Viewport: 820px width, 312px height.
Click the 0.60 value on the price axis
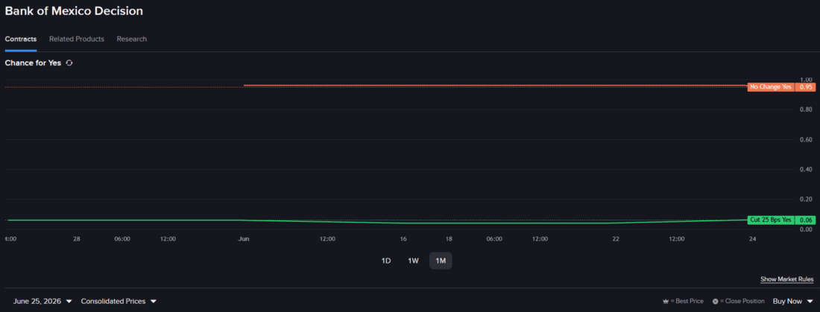(806, 139)
